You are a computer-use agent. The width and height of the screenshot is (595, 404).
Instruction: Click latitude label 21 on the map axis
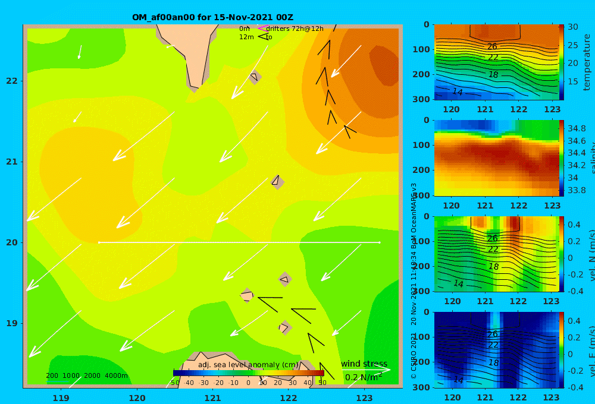coord(12,162)
